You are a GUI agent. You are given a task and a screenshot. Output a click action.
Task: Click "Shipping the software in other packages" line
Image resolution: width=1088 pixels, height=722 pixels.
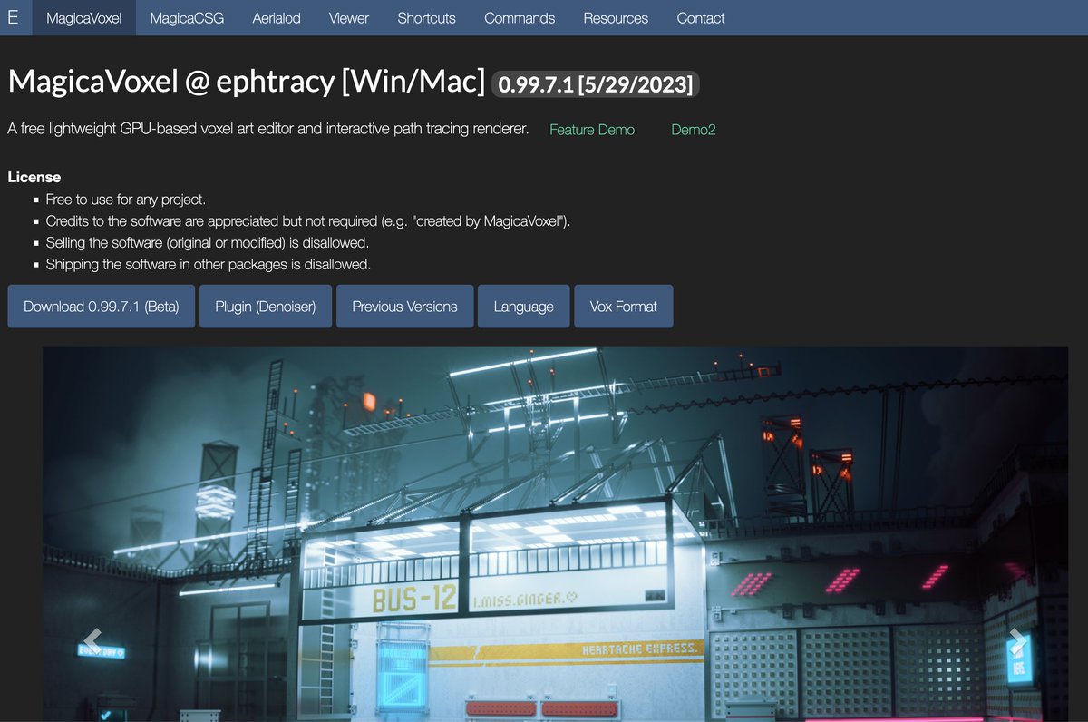point(209,265)
